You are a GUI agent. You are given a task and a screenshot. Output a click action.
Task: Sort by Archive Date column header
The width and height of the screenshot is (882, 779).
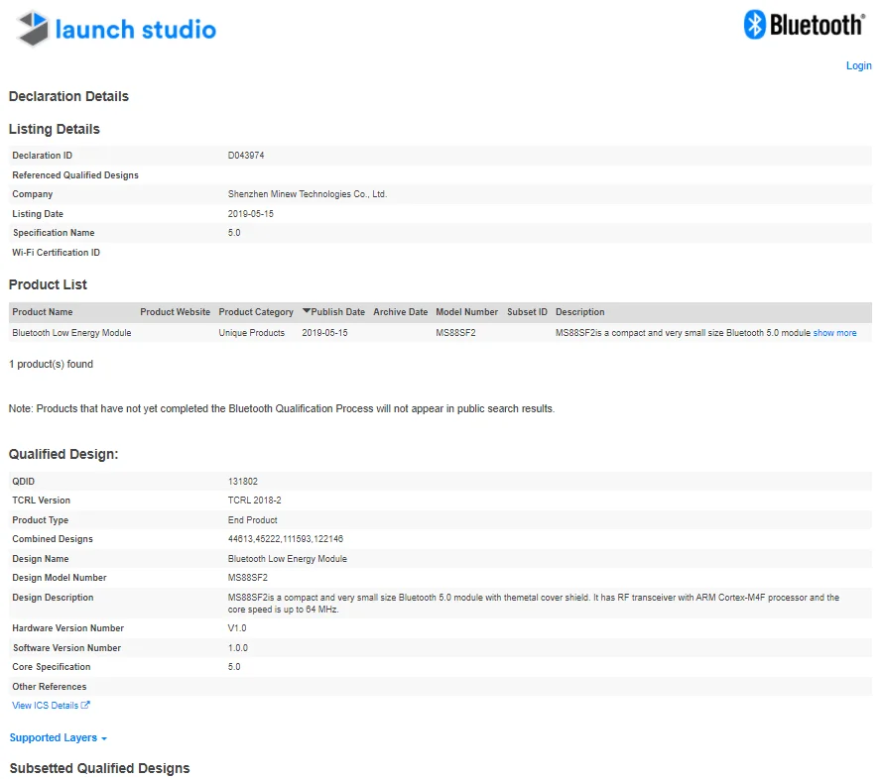401,312
